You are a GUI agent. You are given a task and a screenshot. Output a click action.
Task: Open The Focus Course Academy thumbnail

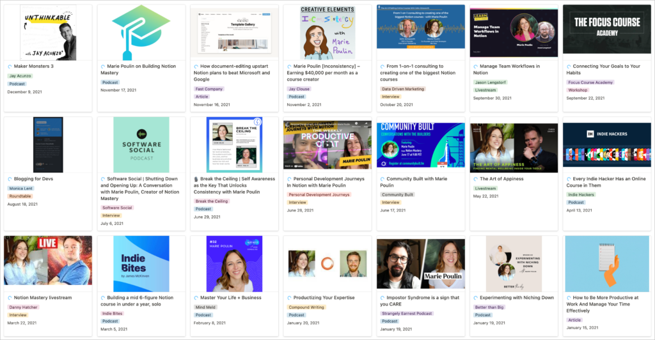[607, 29]
